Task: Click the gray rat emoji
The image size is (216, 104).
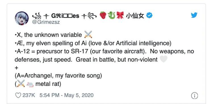Action: [30, 84]
